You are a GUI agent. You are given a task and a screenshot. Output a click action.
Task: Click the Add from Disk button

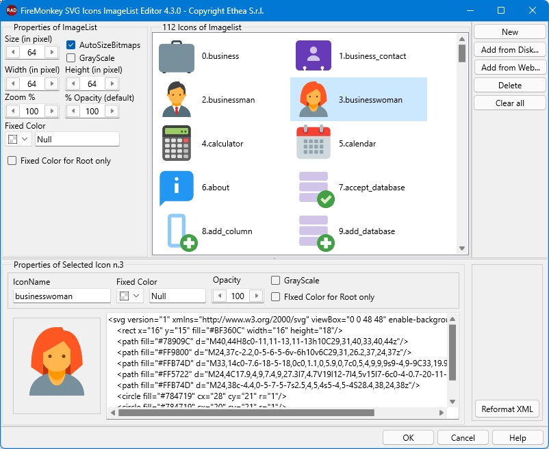[x=509, y=50]
